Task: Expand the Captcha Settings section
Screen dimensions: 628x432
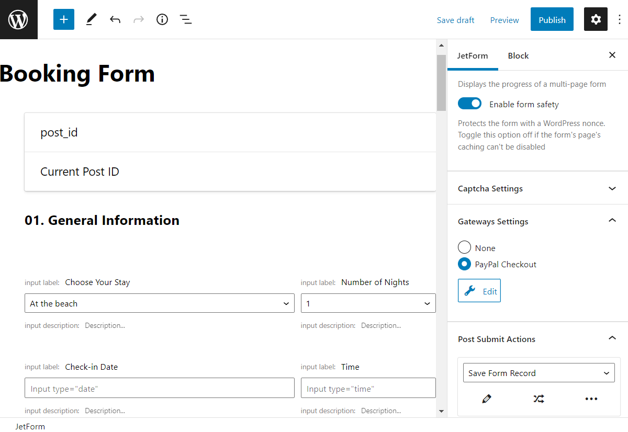Action: (x=612, y=188)
